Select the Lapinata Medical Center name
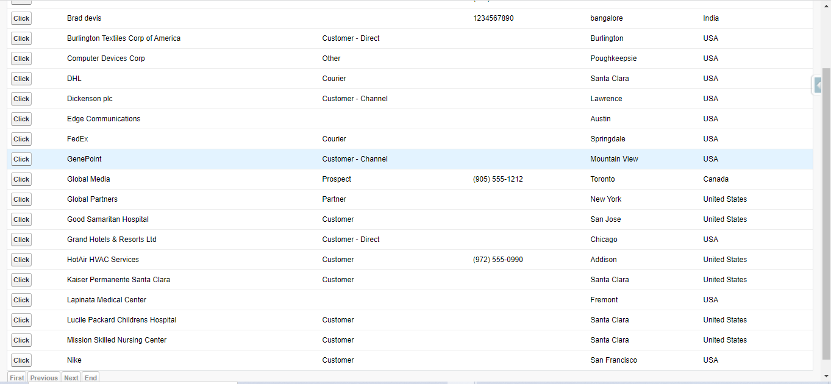 [107, 300]
